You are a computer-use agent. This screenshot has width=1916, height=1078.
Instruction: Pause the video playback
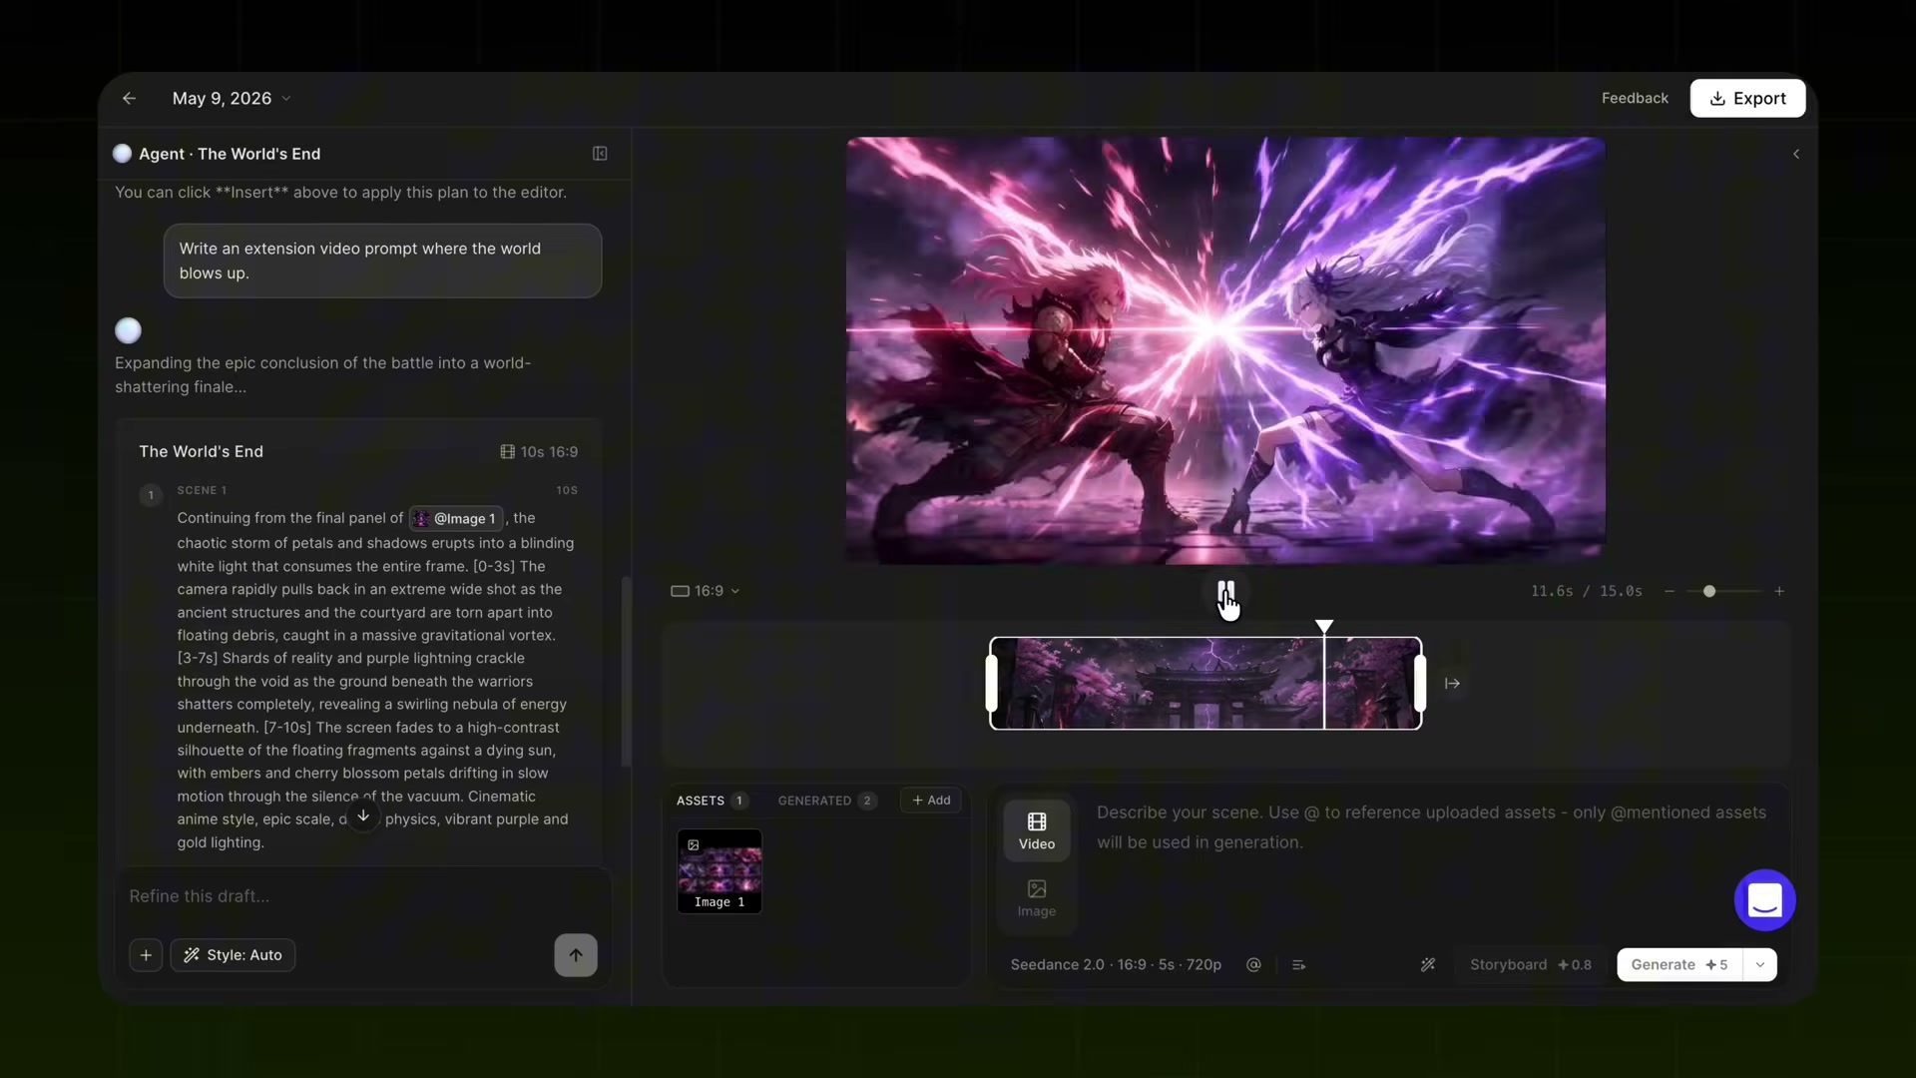click(x=1225, y=592)
